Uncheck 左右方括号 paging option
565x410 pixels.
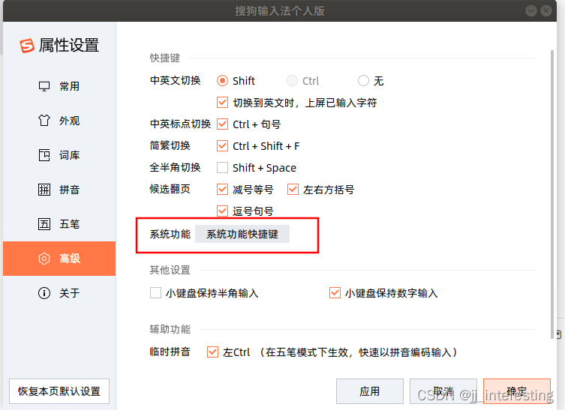[x=293, y=190]
